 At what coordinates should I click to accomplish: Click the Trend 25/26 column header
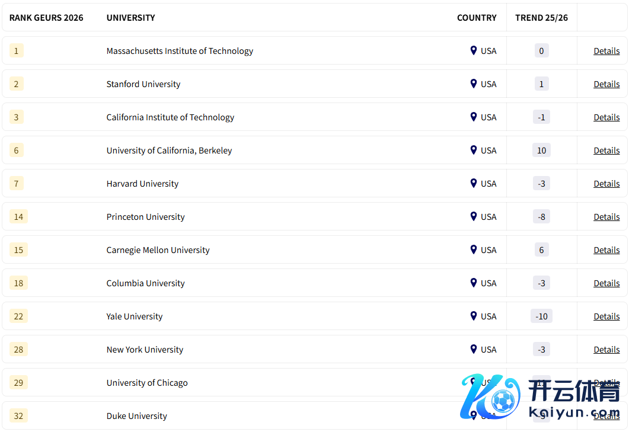pos(541,18)
